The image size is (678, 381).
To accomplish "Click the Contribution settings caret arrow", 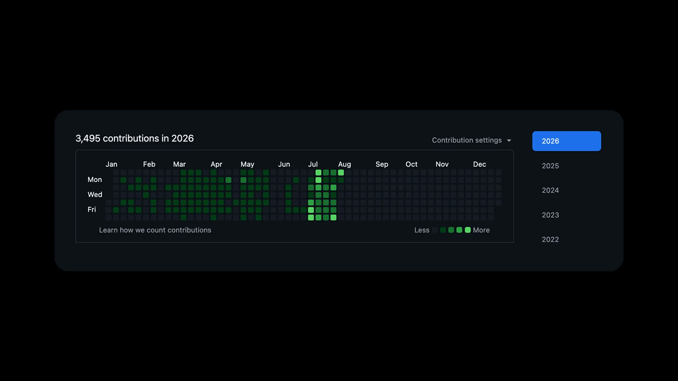I will tap(509, 140).
